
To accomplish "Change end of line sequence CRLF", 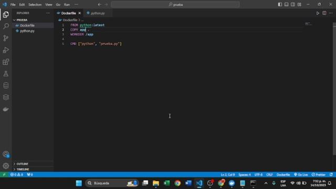I will coord(269,175).
